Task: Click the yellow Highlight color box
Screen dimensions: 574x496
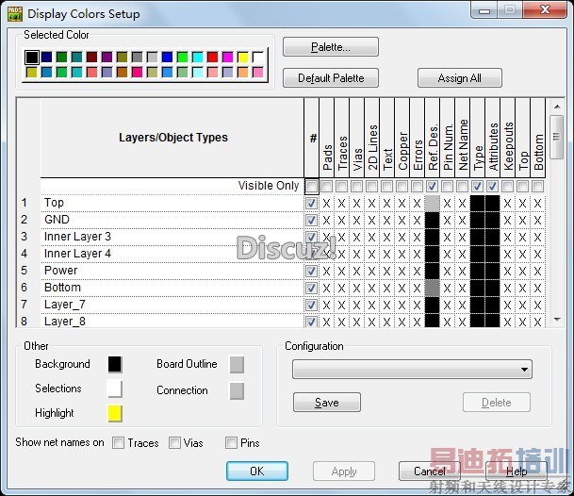Action: (115, 414)
